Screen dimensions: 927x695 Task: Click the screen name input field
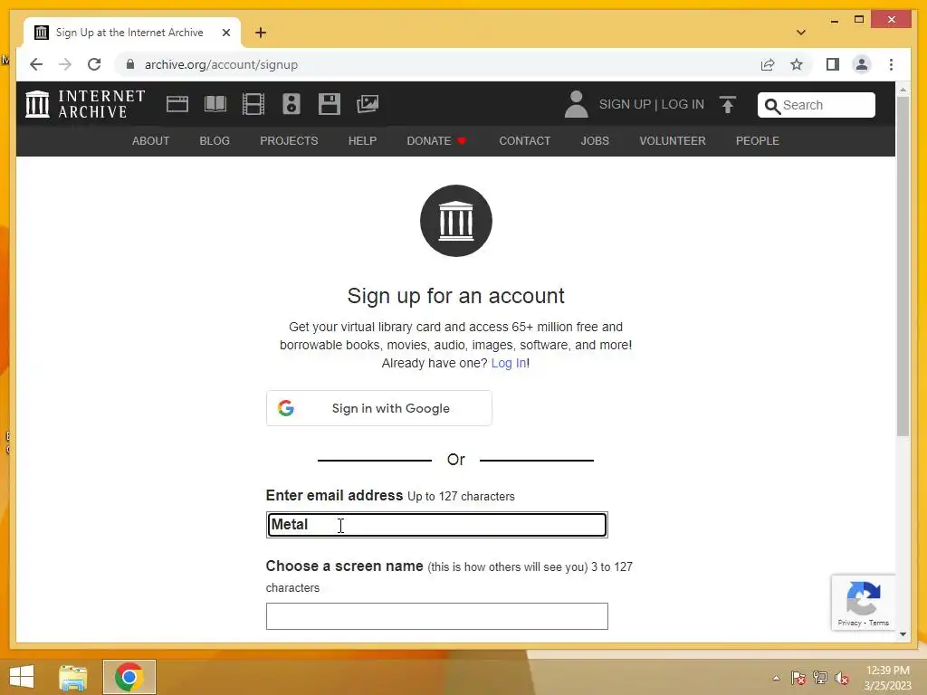coord(437,616)
